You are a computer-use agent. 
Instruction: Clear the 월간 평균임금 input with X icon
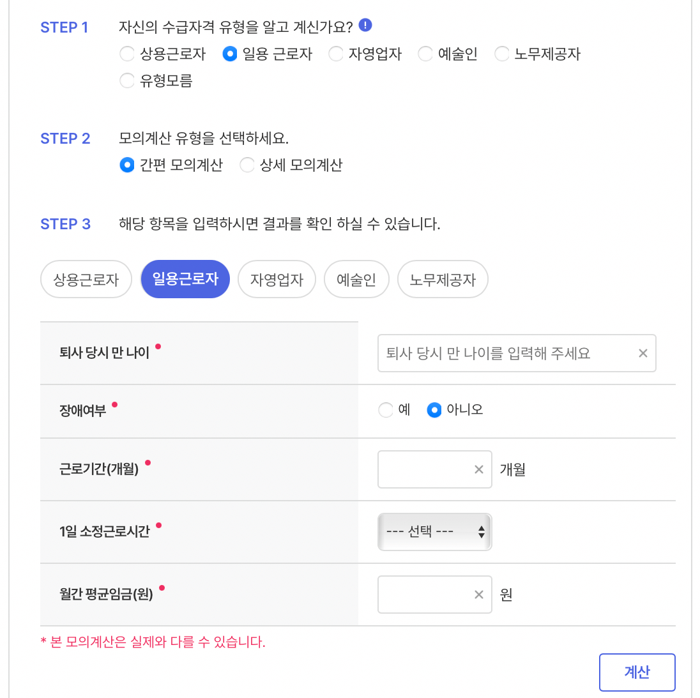click(478, 595)
